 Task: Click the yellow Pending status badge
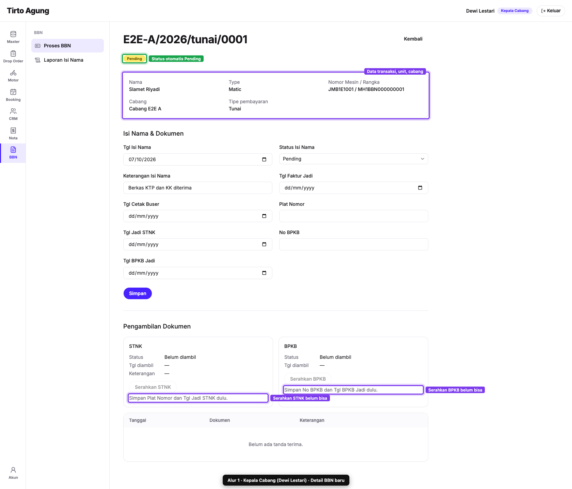134,59
